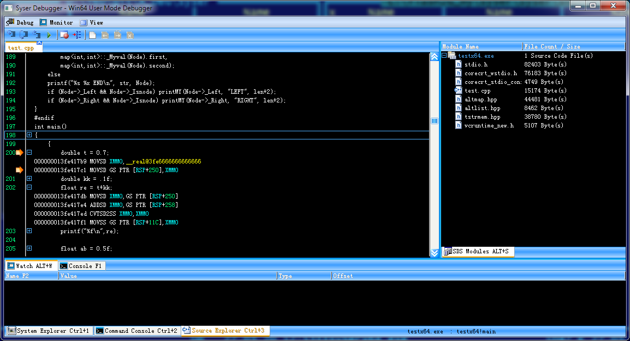The image size is (630, 341).
Task: Click the Value column header in Watch
Action: [x=168, y=276]
